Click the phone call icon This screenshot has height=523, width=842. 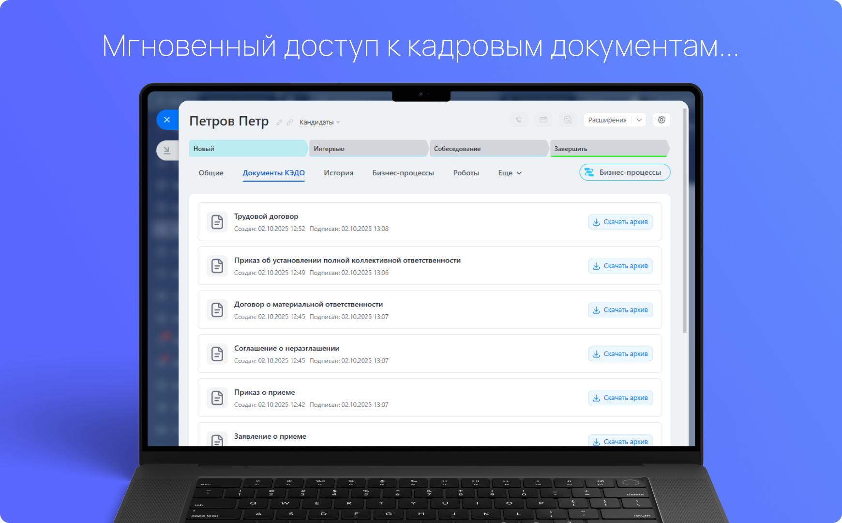(x=519, y=120)
